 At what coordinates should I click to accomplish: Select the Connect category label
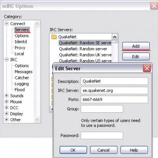tap(18, 24)
